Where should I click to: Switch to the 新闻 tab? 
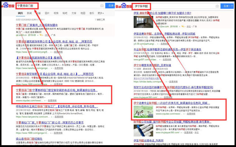click(x=29, y=13)
